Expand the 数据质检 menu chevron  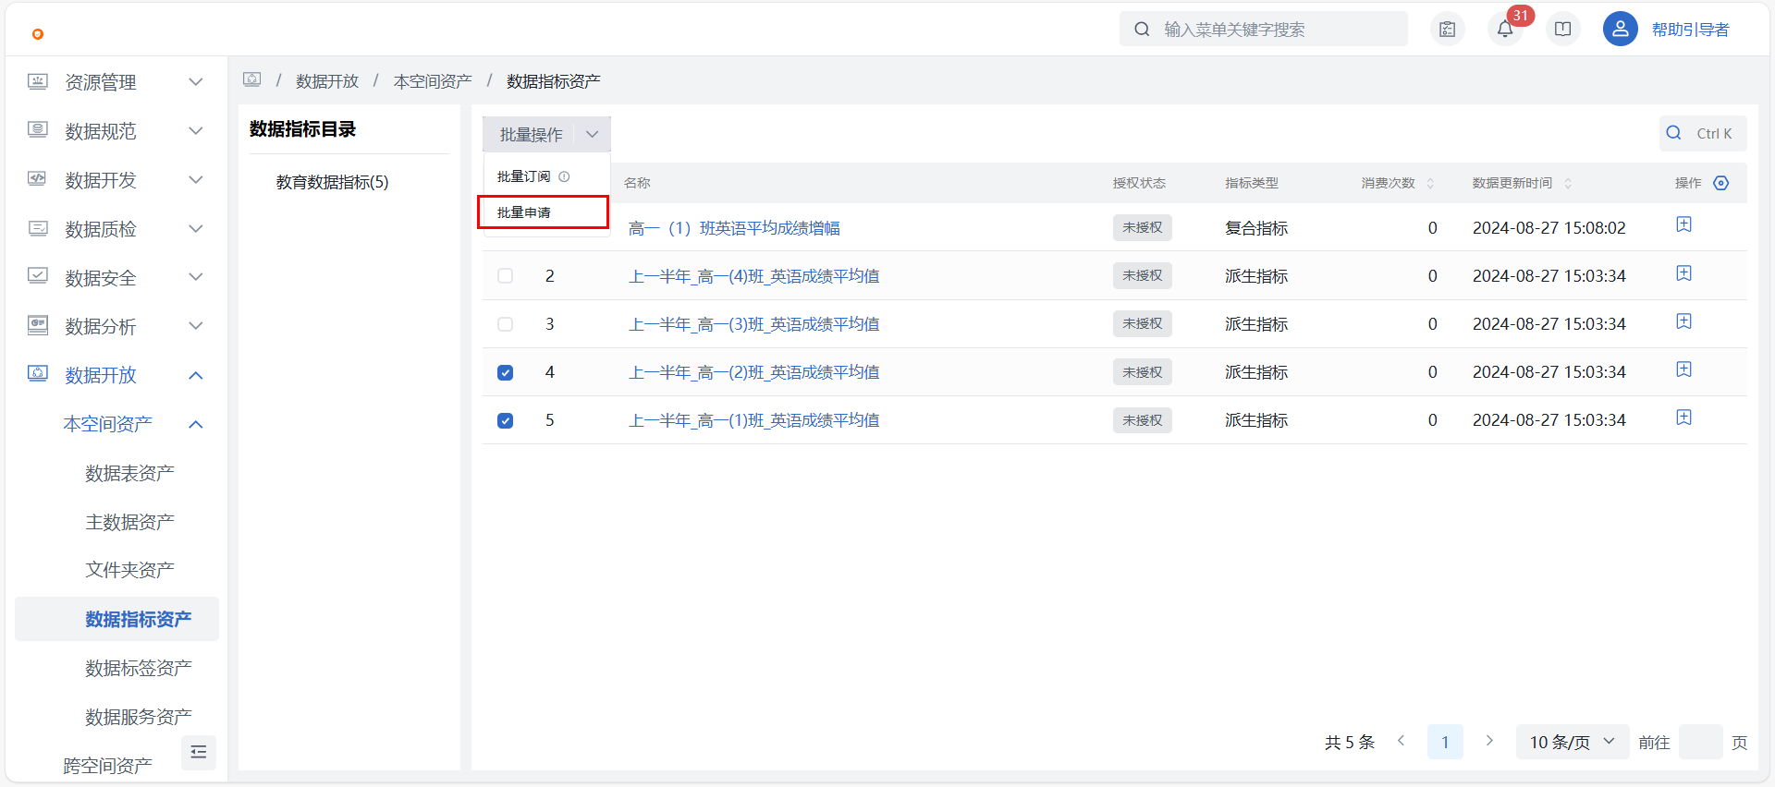[196, 228]
